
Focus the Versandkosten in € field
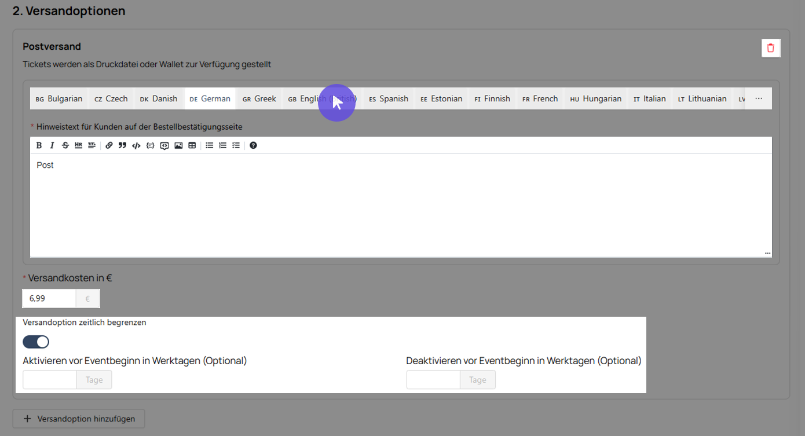49,298
